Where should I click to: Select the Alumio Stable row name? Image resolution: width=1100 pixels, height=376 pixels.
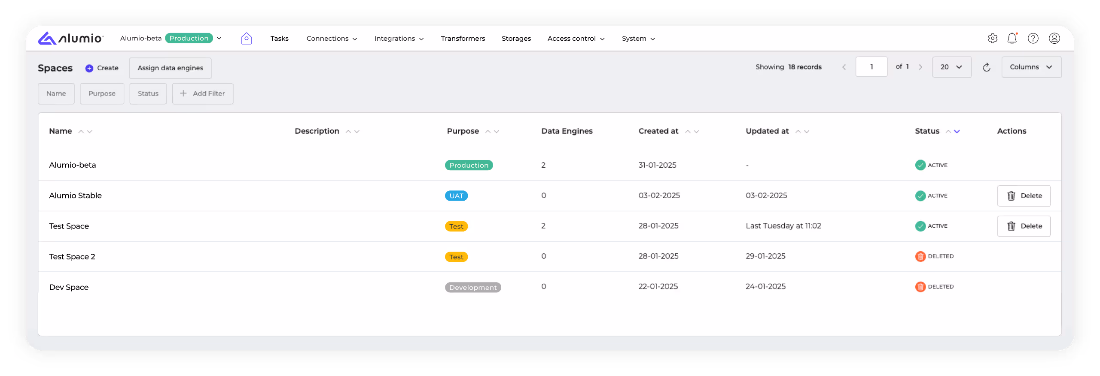[x=76, y=196]
